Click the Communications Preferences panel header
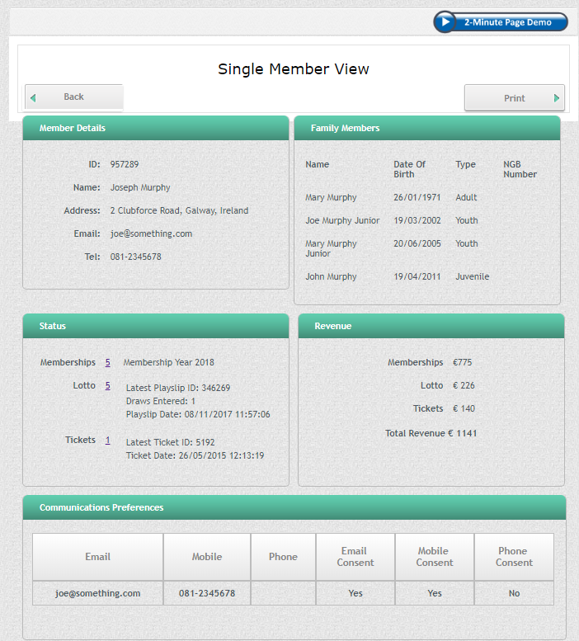 click(x=294, y=507)
